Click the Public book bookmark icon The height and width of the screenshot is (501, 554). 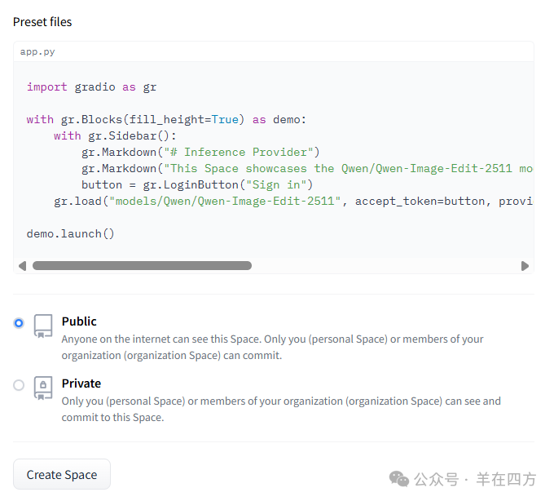[x=43, y=326]
